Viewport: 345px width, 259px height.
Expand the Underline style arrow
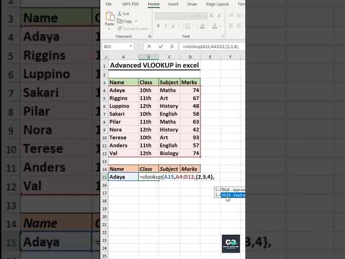(x=178, y=26)
